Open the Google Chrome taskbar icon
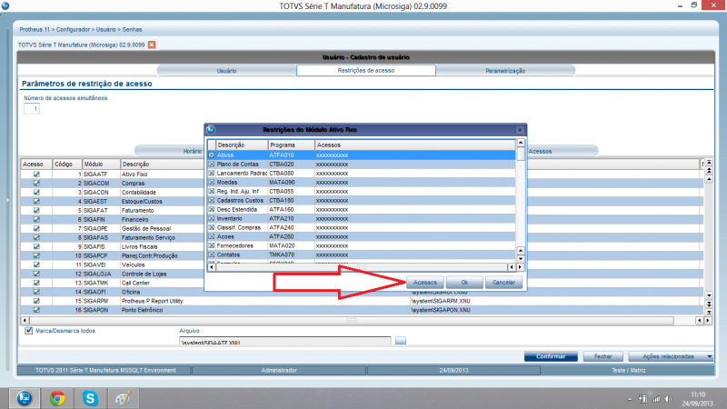 click(57, 398)
